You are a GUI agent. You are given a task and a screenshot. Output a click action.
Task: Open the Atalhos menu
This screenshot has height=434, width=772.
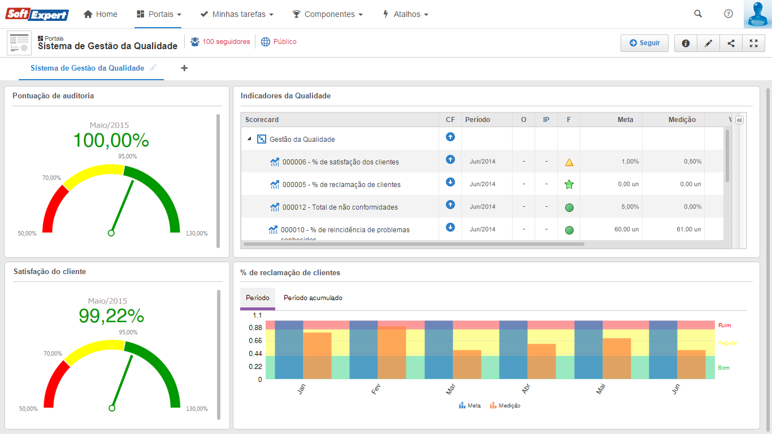tap(405, 14)
